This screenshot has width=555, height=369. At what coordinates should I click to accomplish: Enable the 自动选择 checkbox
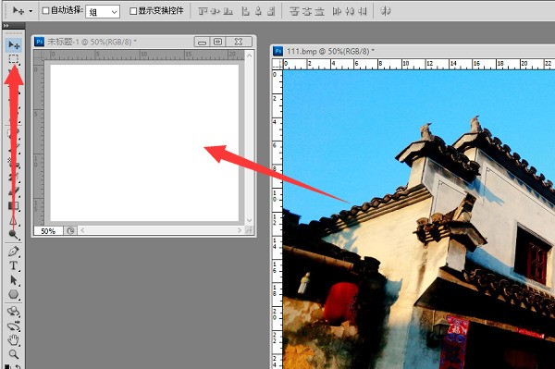coord(45,10)
